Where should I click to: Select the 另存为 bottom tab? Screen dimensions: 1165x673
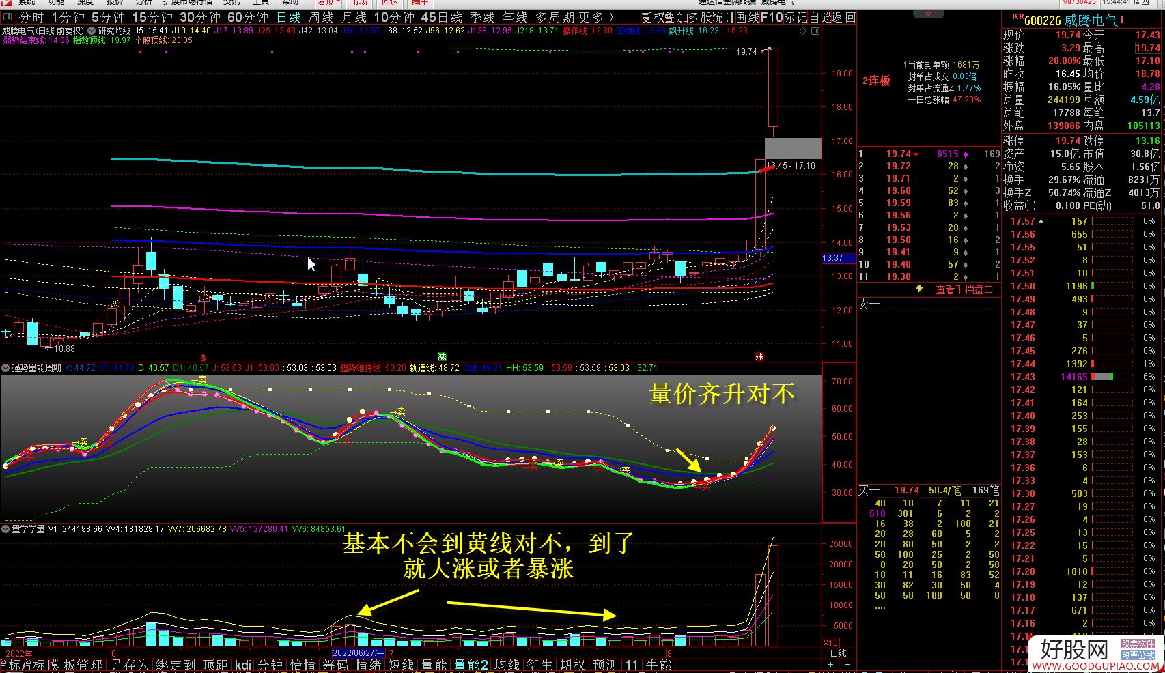click(130, 665)
